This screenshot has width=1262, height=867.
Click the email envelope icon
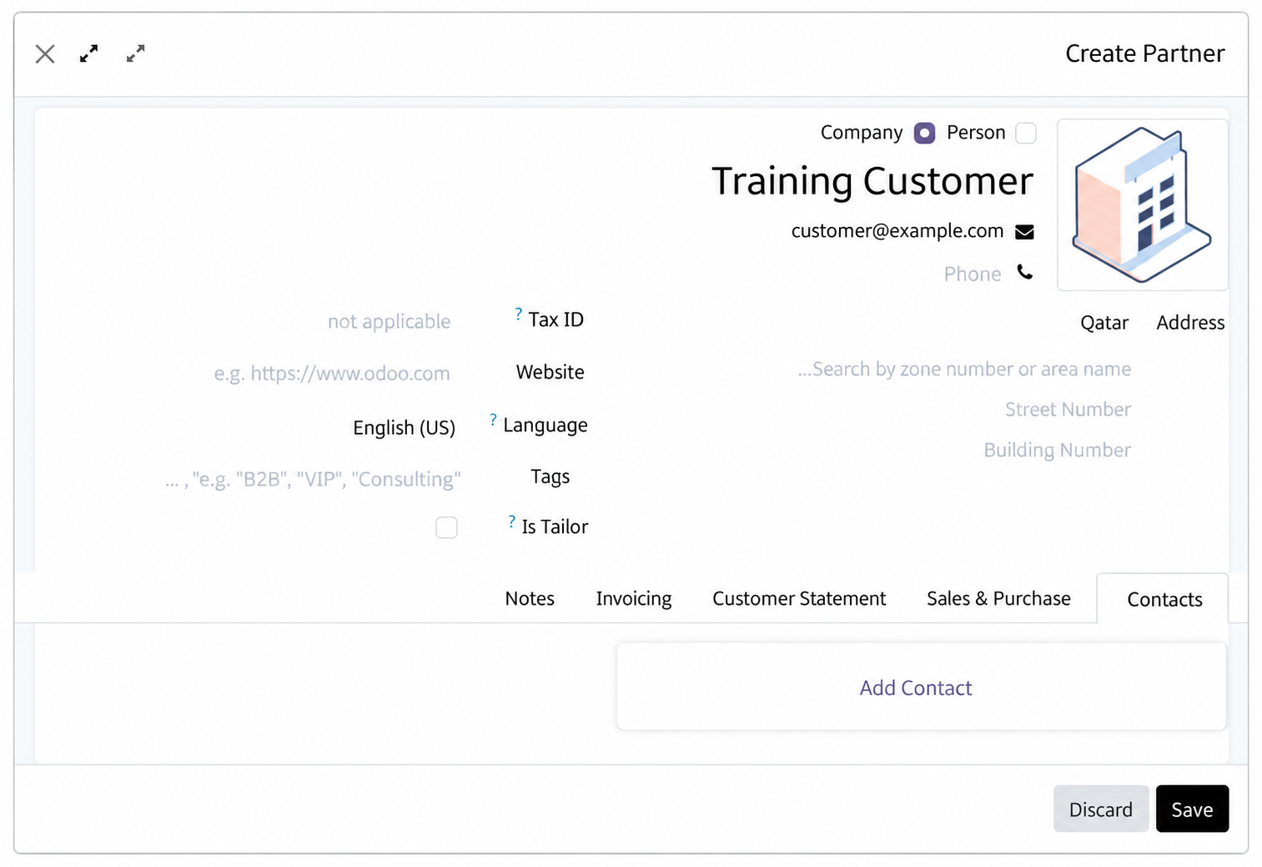coord(1024,231)
